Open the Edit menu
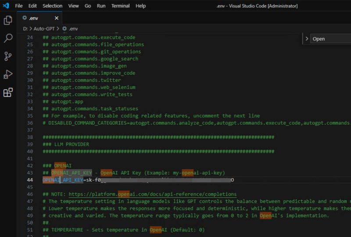 click(32, 6)
